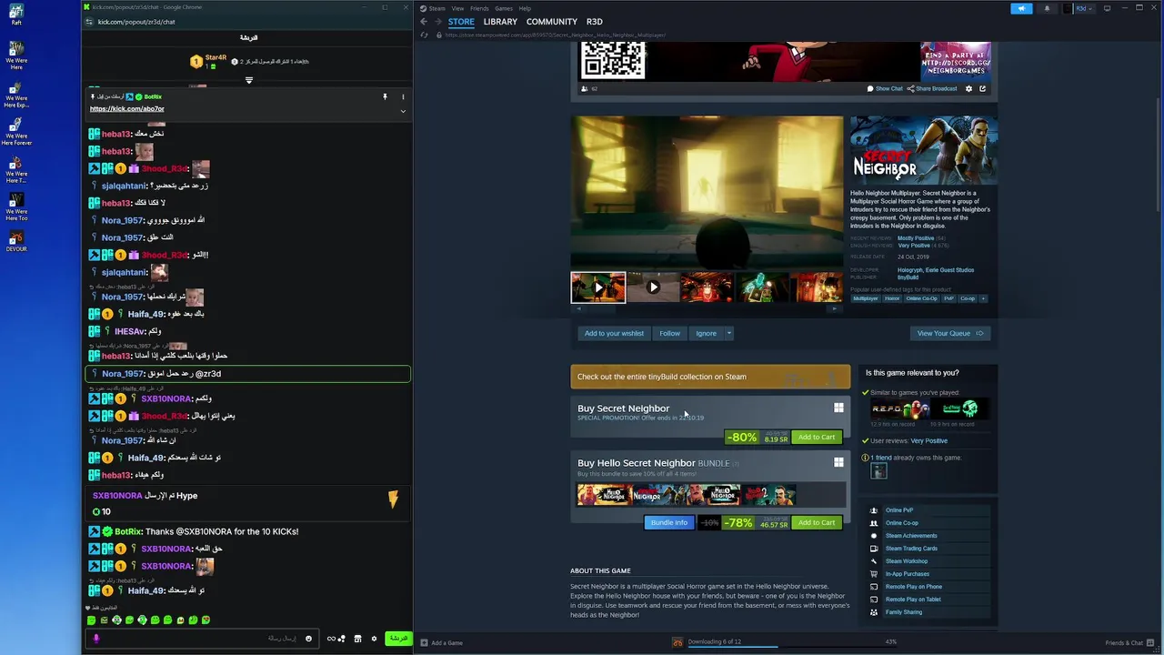Open chat settings gear in Kick chat
Viewport: 1164px width, 655px height.
374,639
